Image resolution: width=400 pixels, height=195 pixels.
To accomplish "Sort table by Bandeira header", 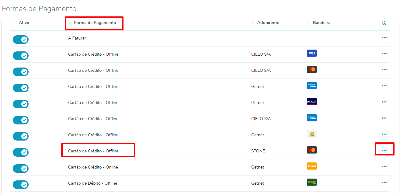I will [322, 23].
